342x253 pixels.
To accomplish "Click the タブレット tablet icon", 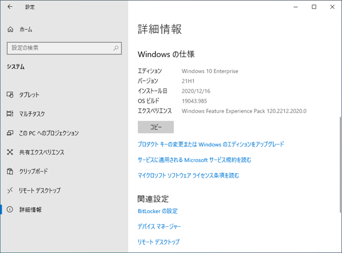I will (x=10, y=95).
